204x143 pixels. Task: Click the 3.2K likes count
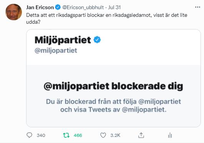[115, 135]
